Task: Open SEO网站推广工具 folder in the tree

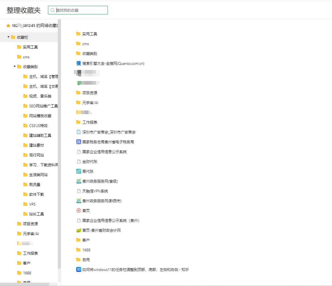Action: pyautogui.click(x=43, y=106)
